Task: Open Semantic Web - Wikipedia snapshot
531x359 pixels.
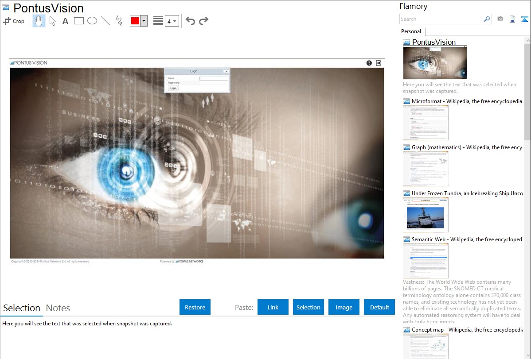Action: [467, 239]
